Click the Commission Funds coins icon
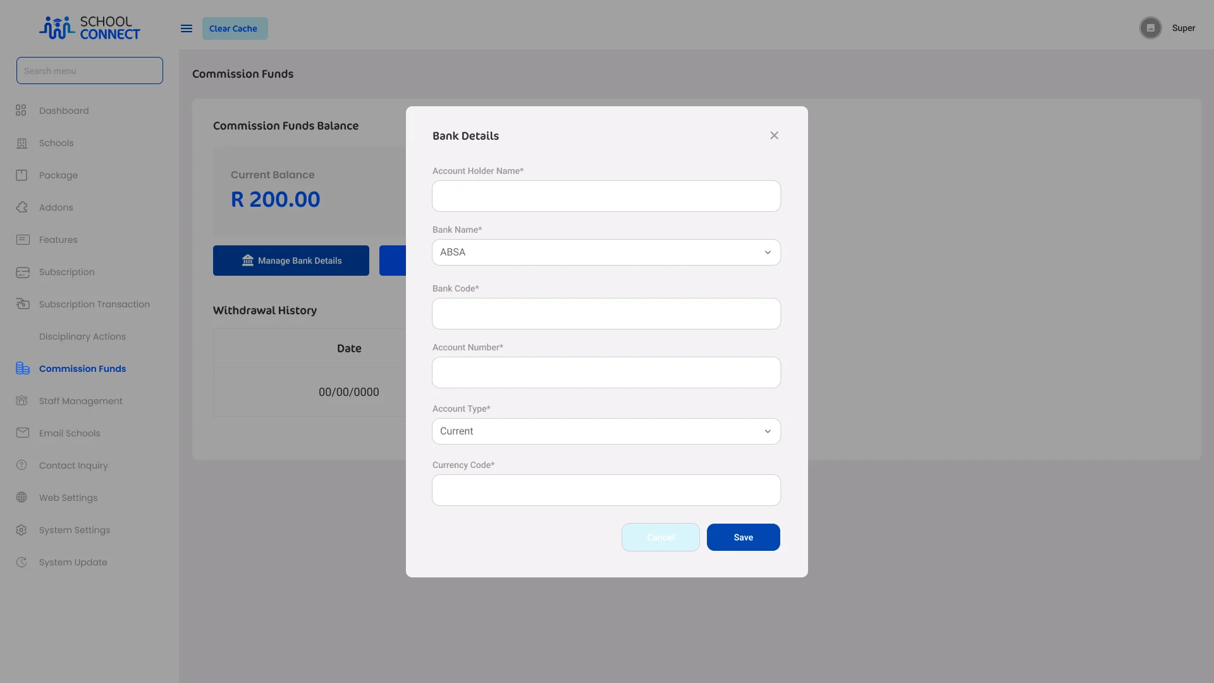 pyautogui.click(x=23, y=369)
